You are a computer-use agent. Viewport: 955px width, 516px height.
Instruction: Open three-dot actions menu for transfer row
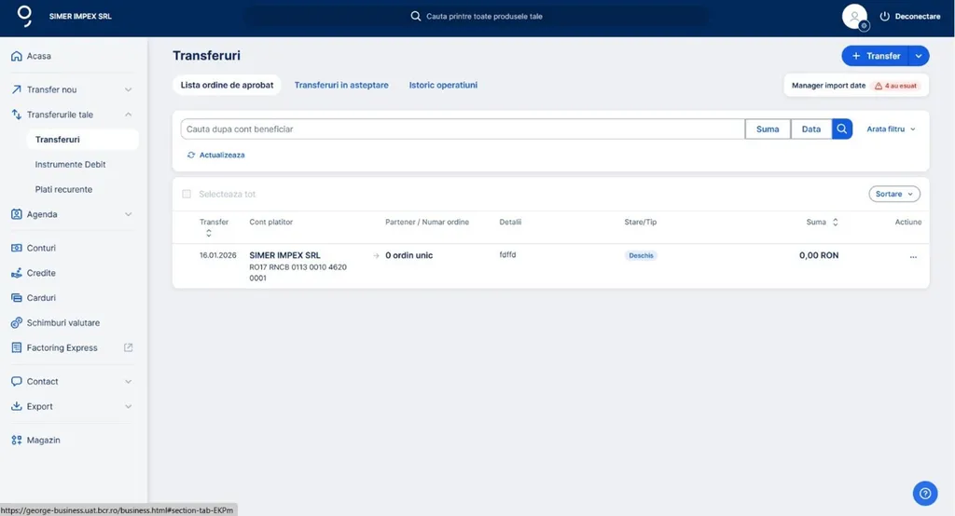click(913, 256)
